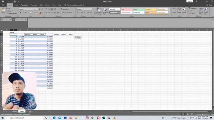Open the File menu
The width and height of the screenshot is (214, 120).
[x=3, y=5]
